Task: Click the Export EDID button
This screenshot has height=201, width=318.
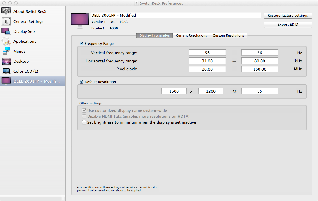Action: pos(288,25)
